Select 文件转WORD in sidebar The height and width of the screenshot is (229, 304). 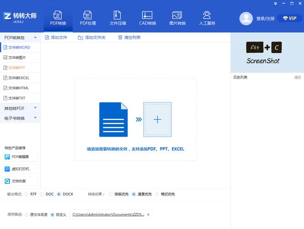20,47
